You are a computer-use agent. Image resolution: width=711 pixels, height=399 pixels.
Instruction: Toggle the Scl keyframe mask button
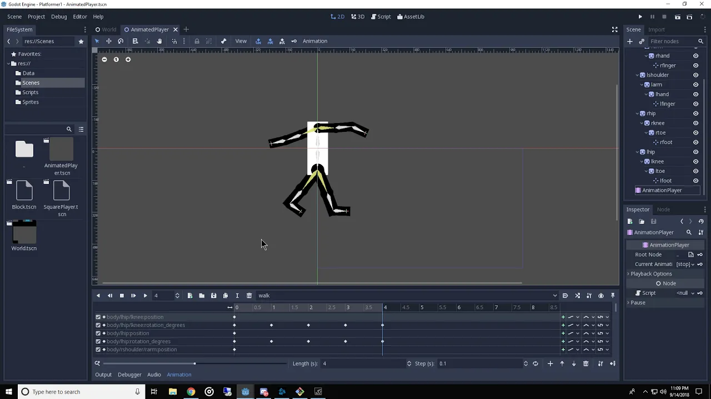(282, 41)
